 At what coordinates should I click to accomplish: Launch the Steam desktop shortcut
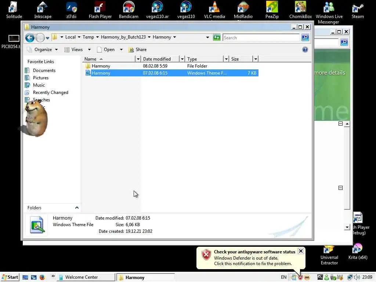358,10
